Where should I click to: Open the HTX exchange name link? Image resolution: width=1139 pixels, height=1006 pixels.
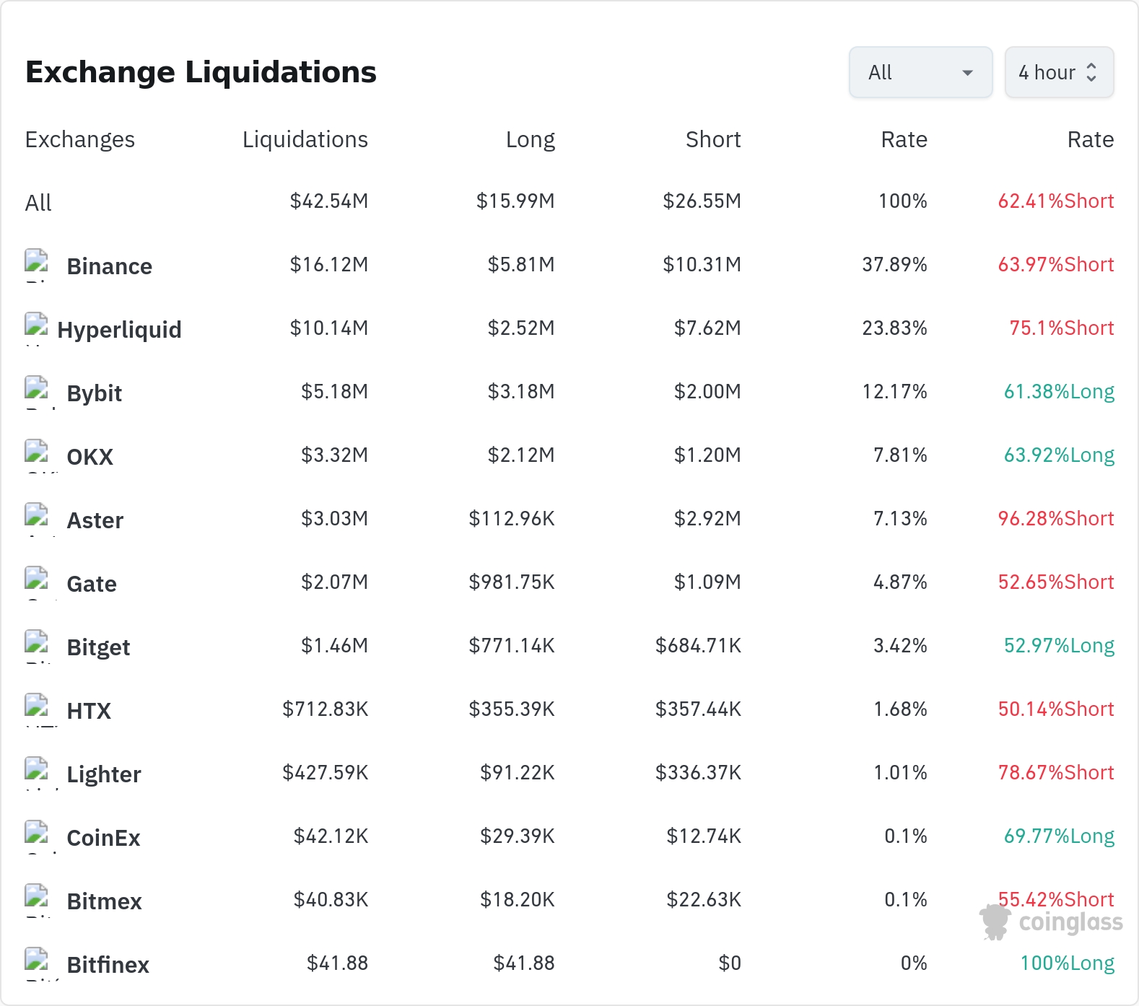tap(89, 711)
